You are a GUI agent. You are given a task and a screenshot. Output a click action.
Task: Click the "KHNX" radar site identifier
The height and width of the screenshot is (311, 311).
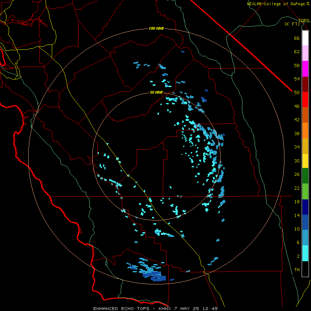coord(165,309)
